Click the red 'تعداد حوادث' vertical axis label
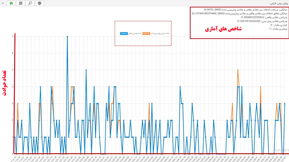289x162 pixels. click(5, 83)
